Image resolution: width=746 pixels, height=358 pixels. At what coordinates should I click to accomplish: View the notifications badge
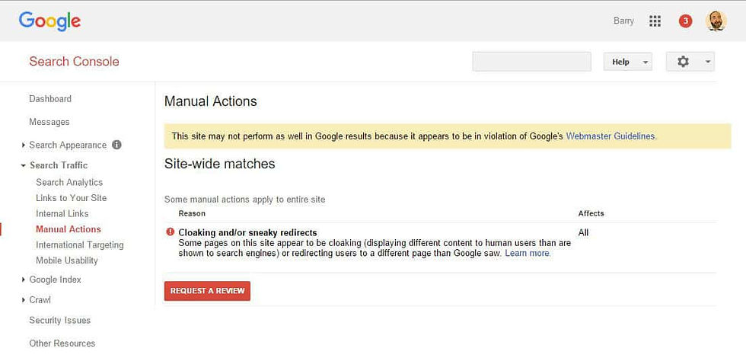point(685,21)
